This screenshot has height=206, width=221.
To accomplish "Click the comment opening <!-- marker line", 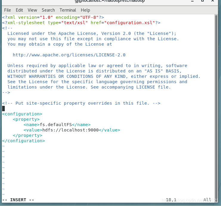I will 7,28.
